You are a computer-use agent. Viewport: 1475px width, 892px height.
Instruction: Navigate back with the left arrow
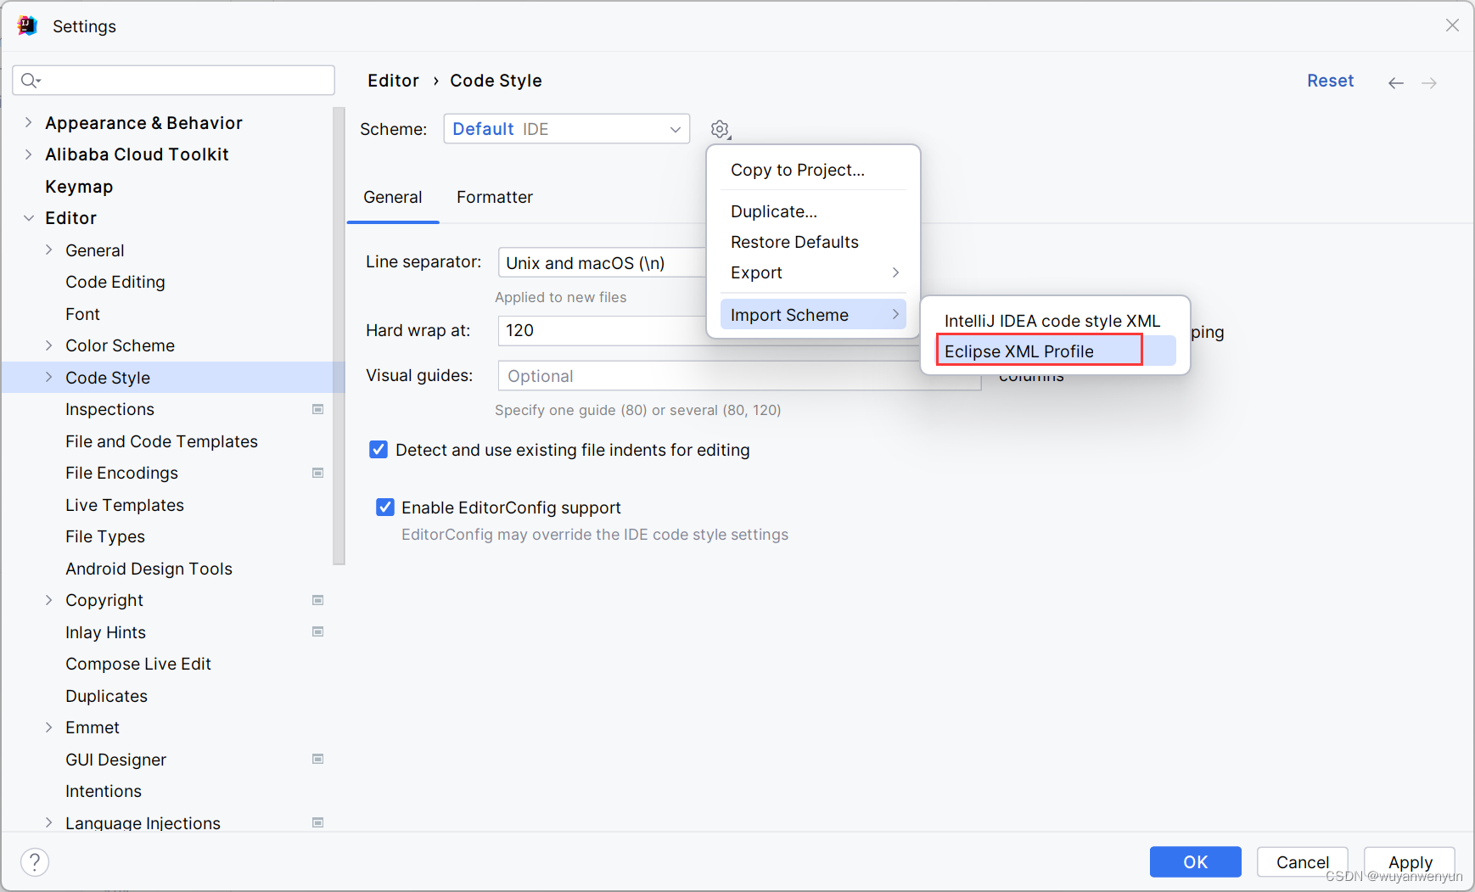pyautogui.click(x=1396, y=82)
